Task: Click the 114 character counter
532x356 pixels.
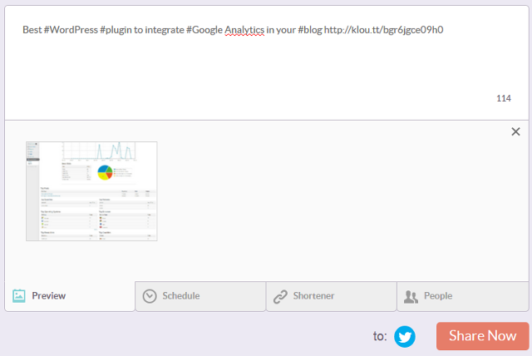Action: (504, 98)
